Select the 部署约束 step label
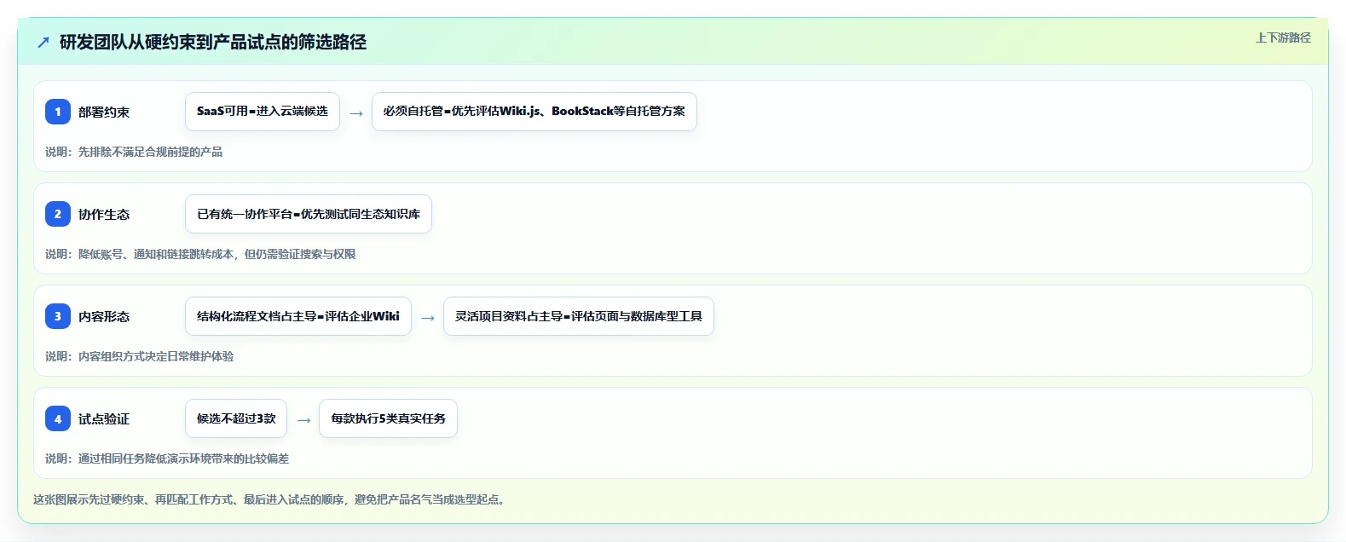 [x=104, y=112]
